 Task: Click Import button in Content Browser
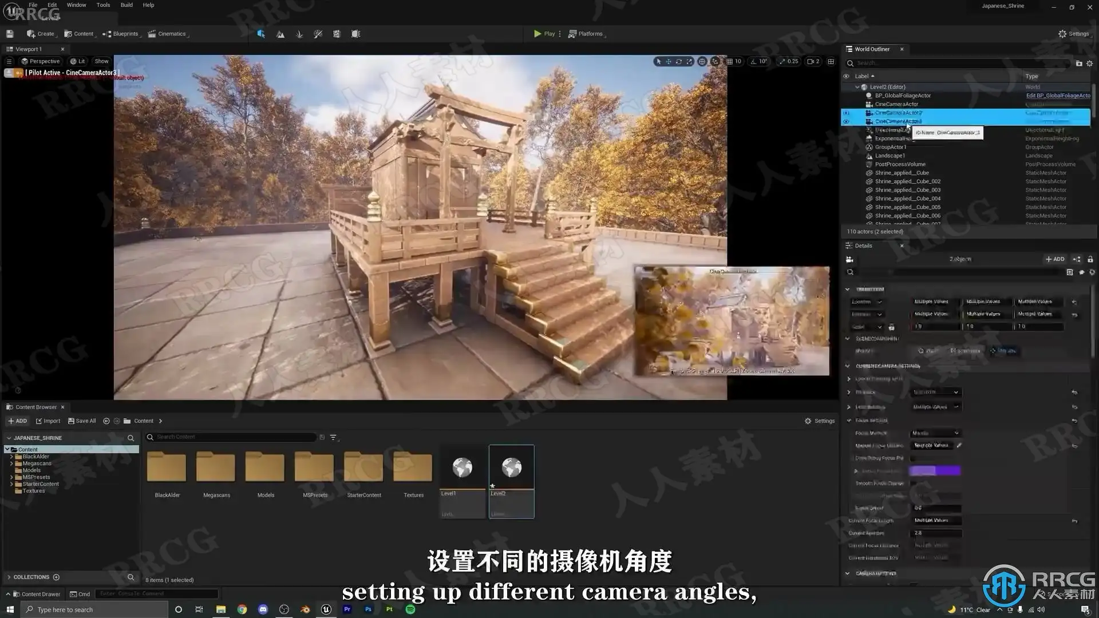(48, 421)
